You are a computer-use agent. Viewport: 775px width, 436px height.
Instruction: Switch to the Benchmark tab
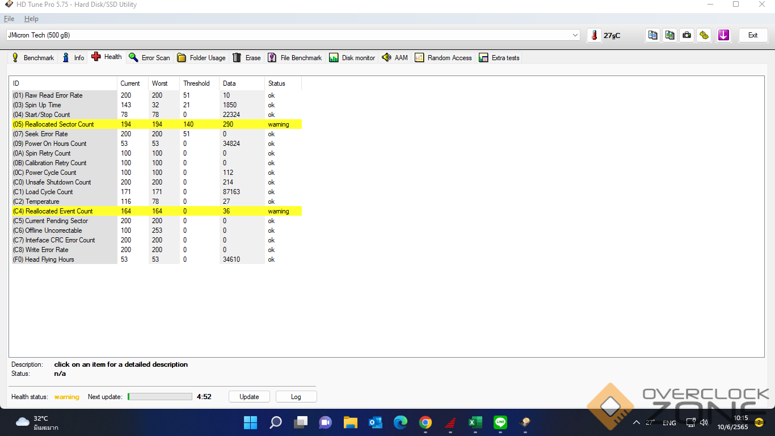point(33,58)
